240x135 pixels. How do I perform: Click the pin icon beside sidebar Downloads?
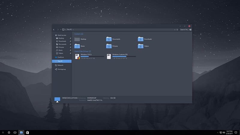(x=70, y=41)
